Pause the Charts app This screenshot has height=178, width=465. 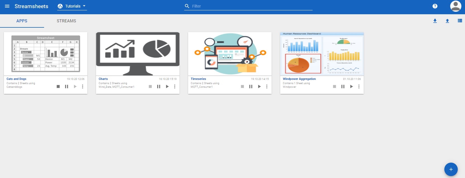[x=159, y=87]
